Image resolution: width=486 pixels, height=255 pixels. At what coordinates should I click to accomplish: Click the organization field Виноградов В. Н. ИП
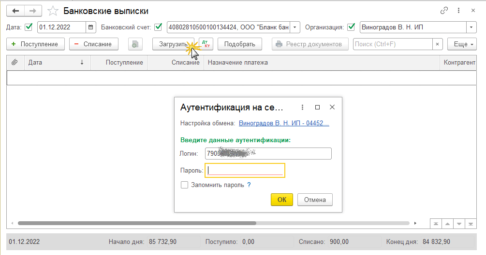tap(413, 27)
